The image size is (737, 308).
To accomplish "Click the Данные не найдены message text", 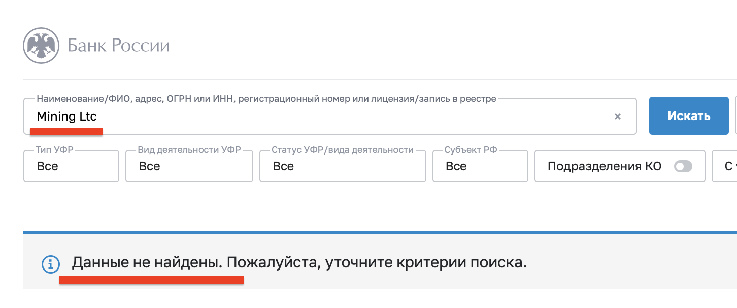I will [147, 263].
